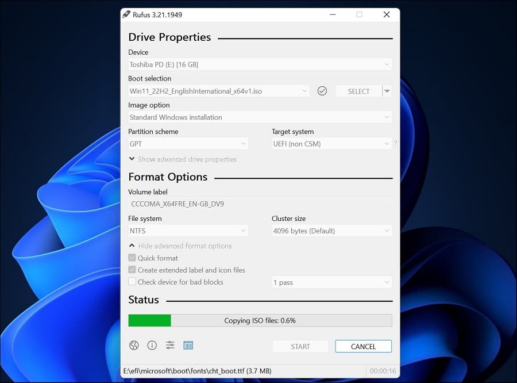The height and width of the screenshot is (383, 517).
Task: Click the SELECT button
Action: click(358, 91)
